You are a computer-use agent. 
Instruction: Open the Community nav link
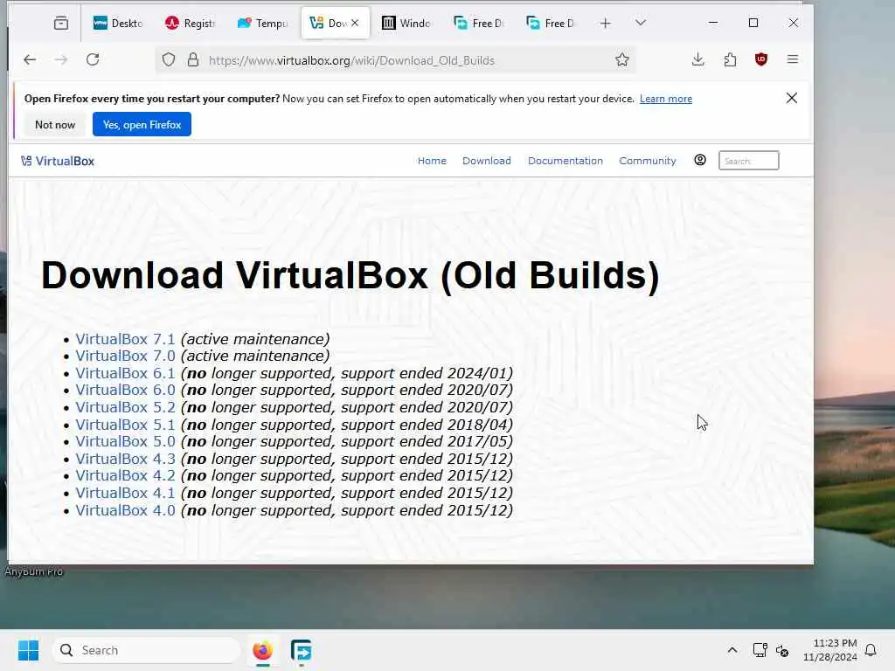[x=648, y=161]
